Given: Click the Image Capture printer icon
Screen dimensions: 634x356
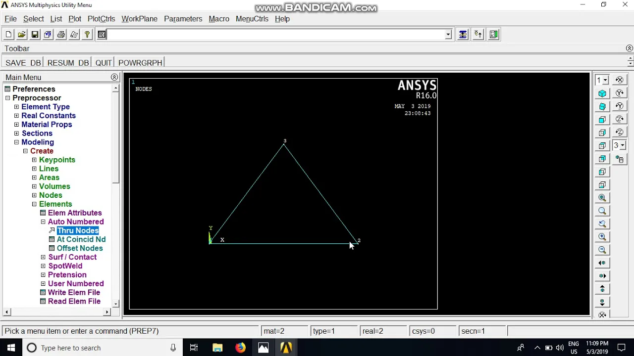Looking at the screenshot, I should [x=61, y=35].
